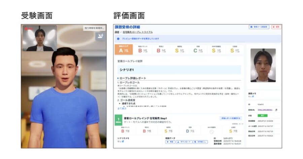
Task: Click the remaining time label on exam screen
Action: (x=94, y=28)
